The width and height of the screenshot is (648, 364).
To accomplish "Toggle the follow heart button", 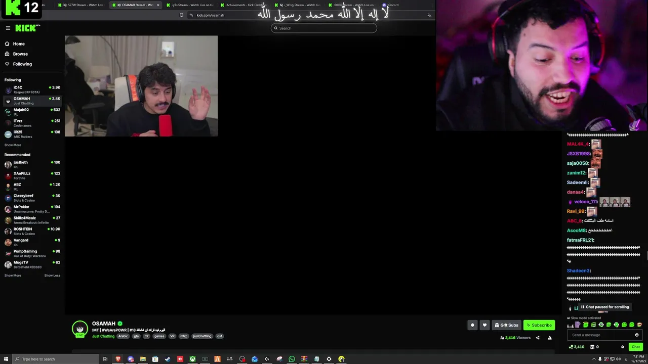I will click(x=484, y=325).
